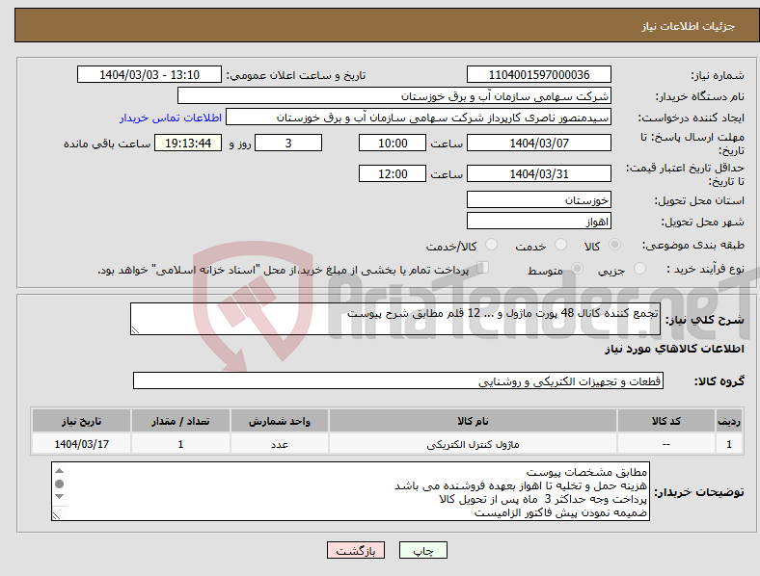The image size is (760, 576).
Task: Click the need number field 1104001597000036
Action: point(538,74)
